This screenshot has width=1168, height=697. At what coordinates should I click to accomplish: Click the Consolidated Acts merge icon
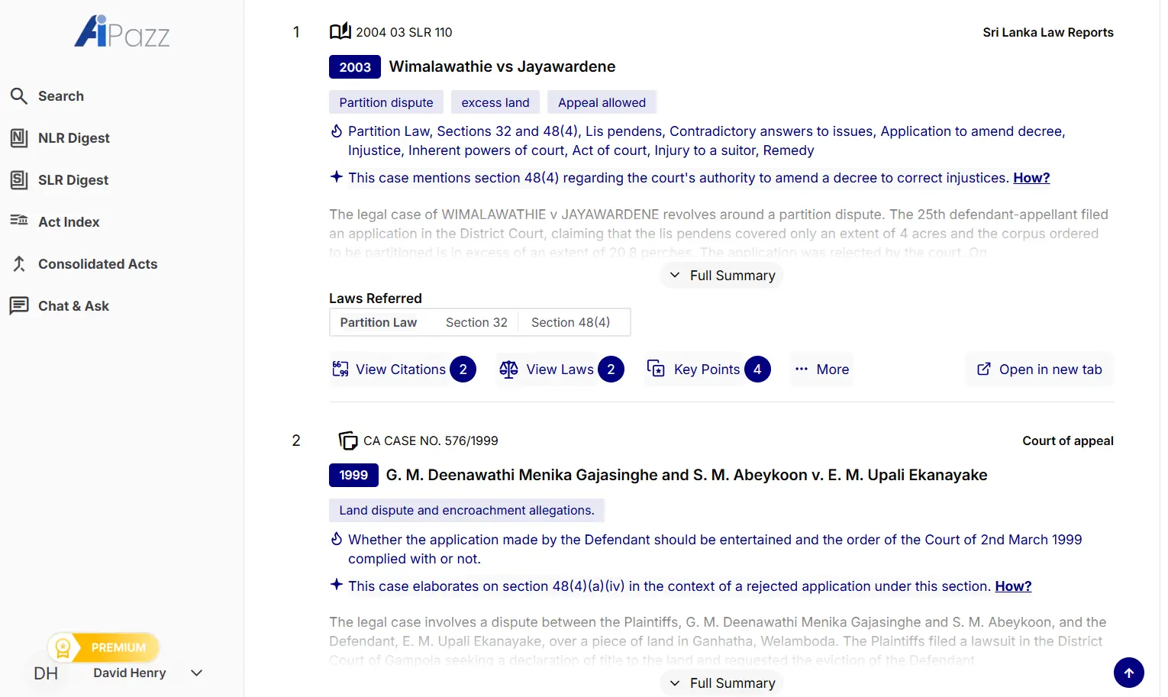coord(19,264)
